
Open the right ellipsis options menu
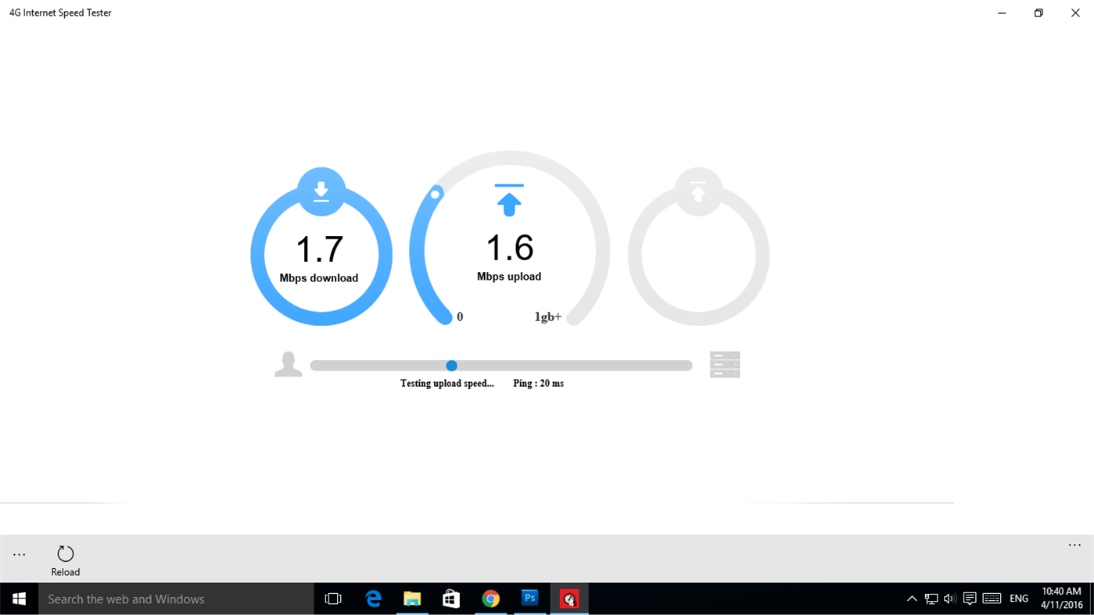click(x=1073, y=545)
